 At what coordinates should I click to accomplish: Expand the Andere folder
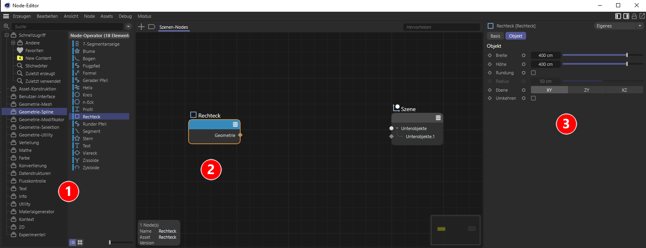pos(13,43)
